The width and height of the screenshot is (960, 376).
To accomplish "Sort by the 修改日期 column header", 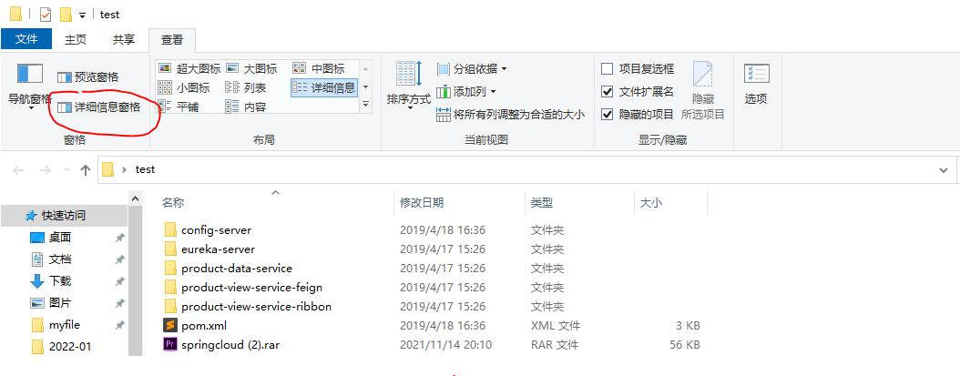I will click(x=422, y=203).
